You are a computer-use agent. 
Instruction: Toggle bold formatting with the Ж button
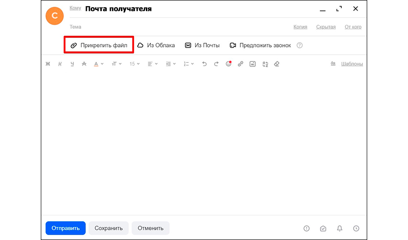coord(48,64)
